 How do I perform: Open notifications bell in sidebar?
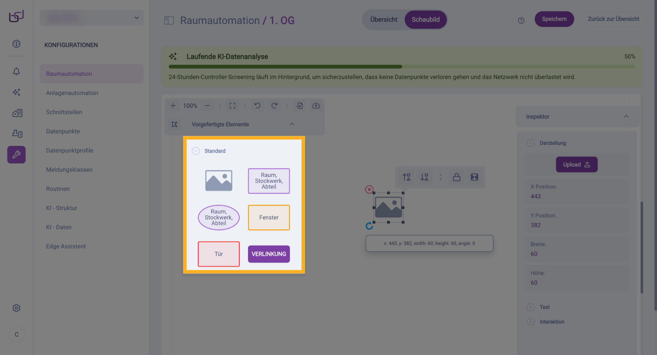point(16,71)
